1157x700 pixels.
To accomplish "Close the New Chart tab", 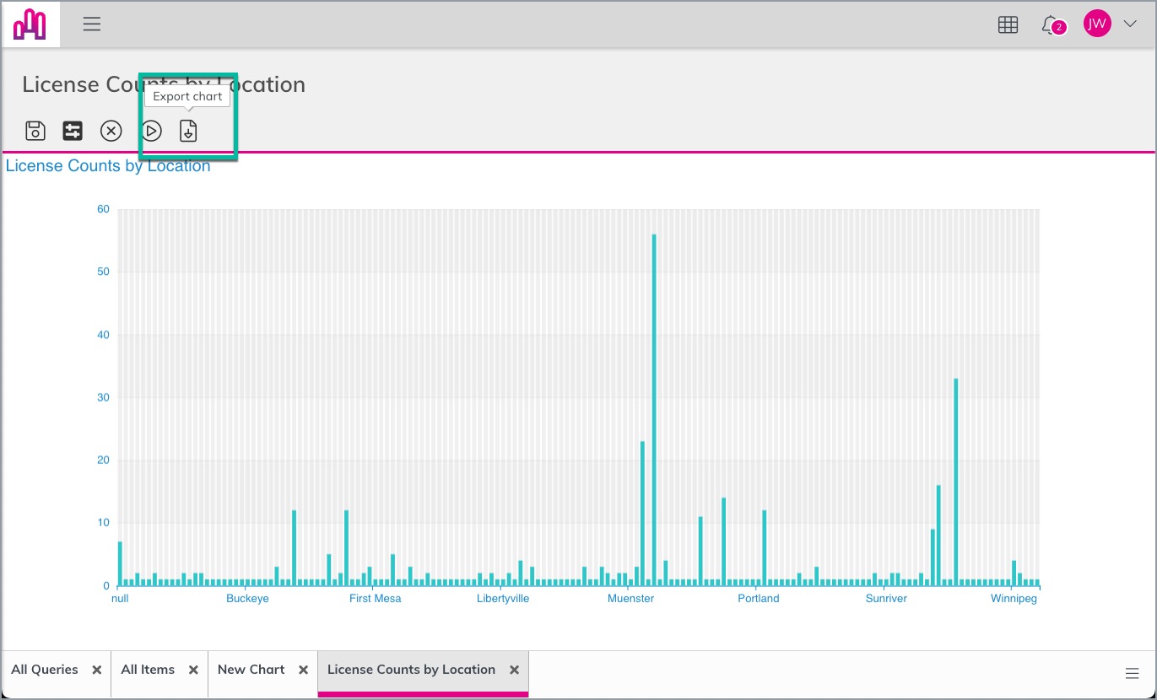I will click(304, 670).
